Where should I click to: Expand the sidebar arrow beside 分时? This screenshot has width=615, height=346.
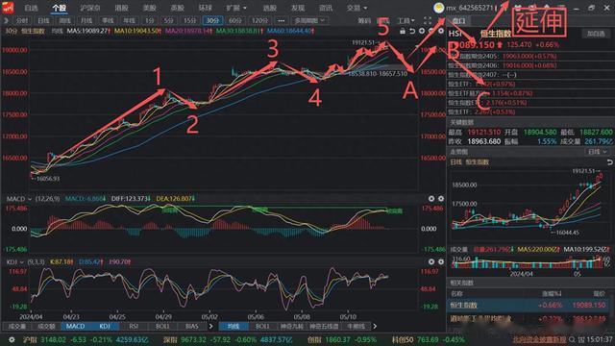pyautogui.click(x=6, y=20)
